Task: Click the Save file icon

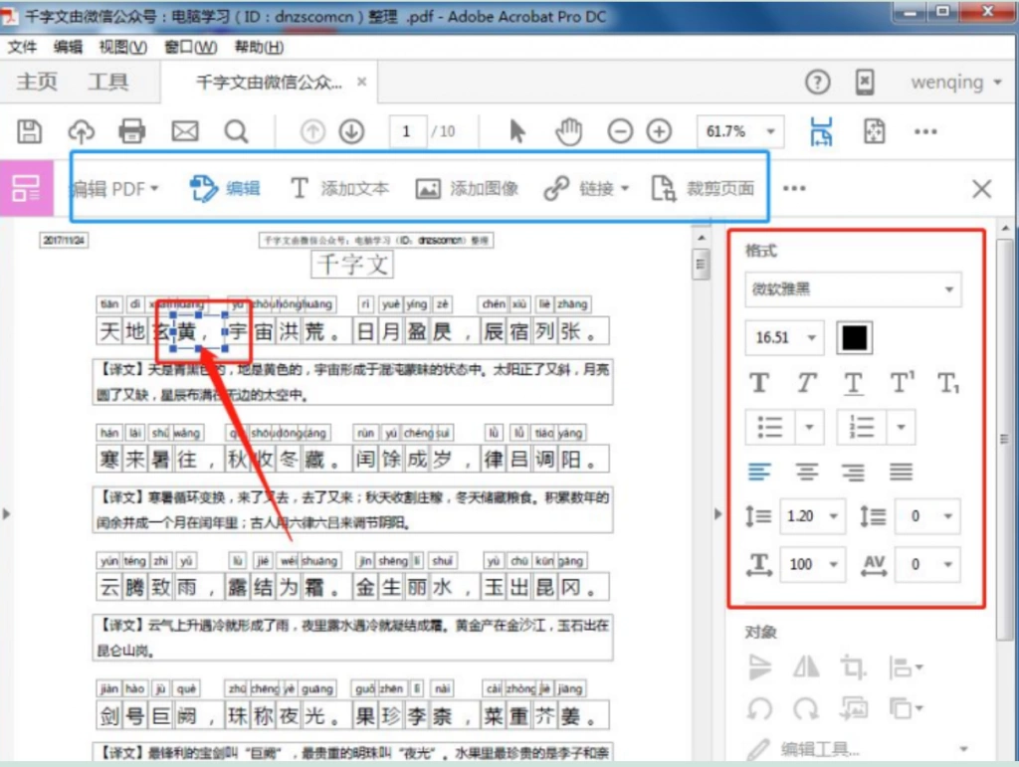Action: pos(29,132)
